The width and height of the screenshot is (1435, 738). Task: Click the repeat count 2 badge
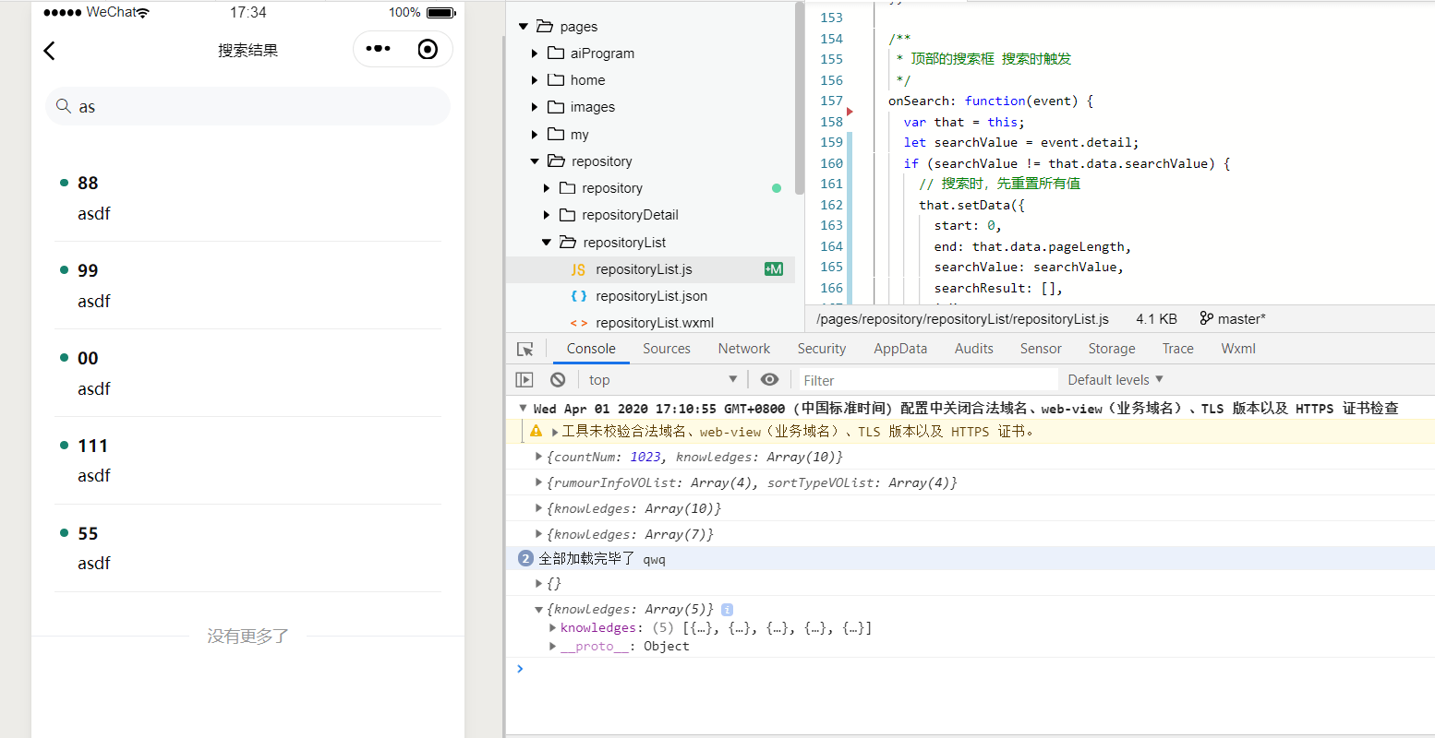[525, 558]
